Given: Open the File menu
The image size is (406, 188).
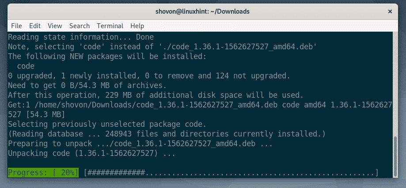Looking at the screenshot, I should [16, 26].
